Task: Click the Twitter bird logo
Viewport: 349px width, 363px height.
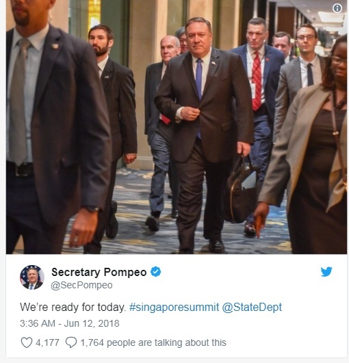Action: click(326, 272)
